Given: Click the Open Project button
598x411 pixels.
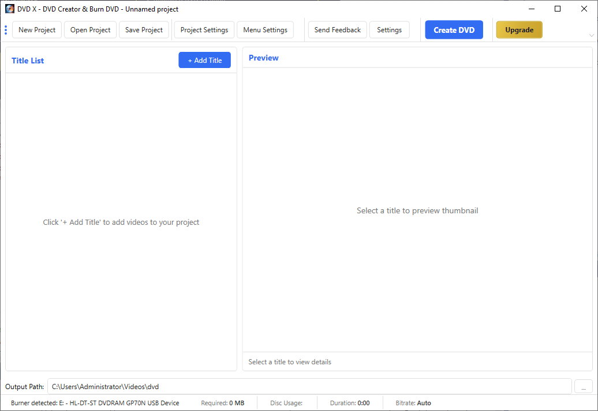Looking at the screenshot, I should (91, 30).
